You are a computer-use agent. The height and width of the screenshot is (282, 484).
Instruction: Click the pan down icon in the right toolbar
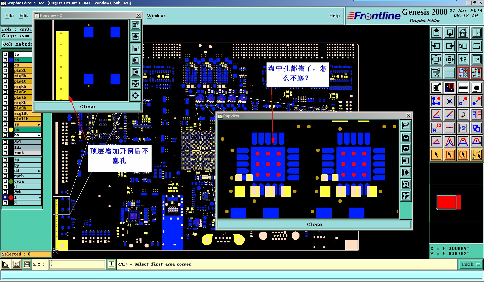tap(450, 33)
